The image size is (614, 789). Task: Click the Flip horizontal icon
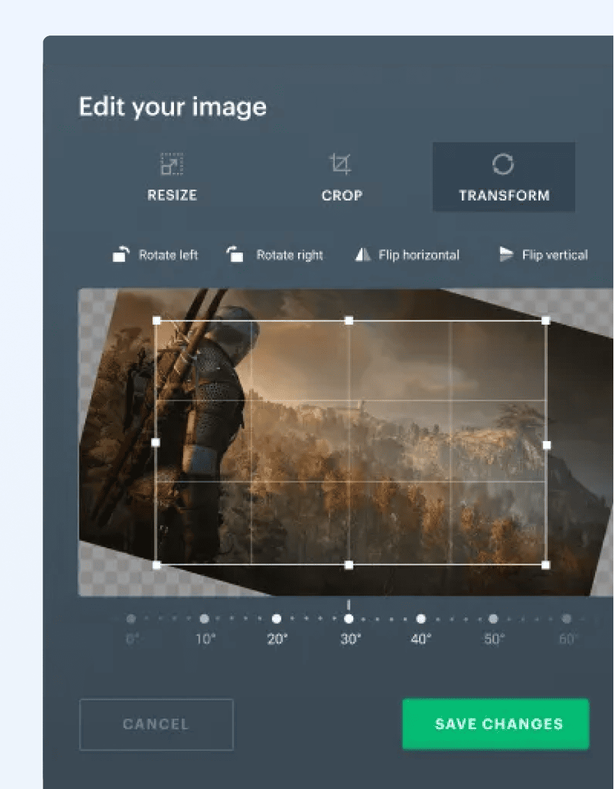(x=362, y=254)
